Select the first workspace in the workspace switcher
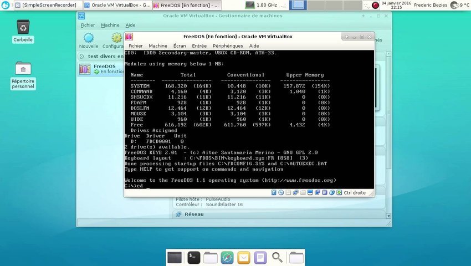471x266 pixels. click(298, 5)
